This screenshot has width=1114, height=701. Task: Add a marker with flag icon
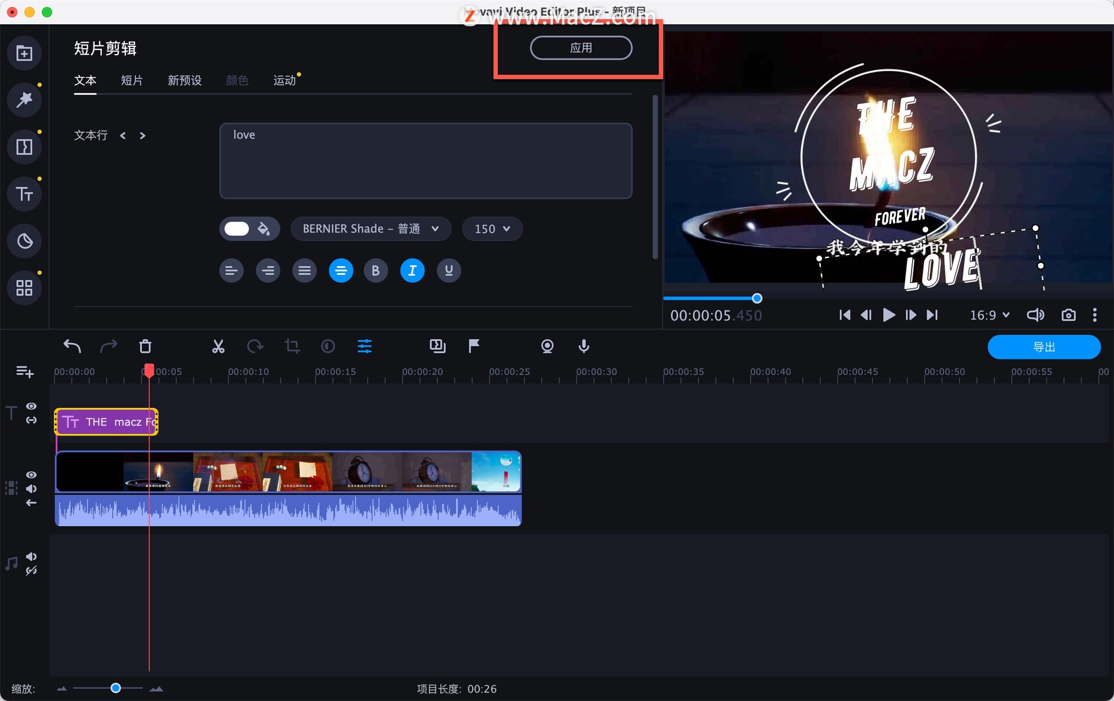click(x=474, y=346)
